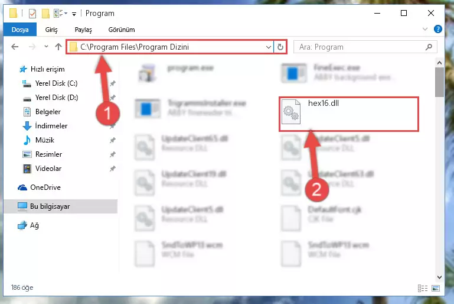Select the hex16.dll file
The height and width of the screenshot is (304, 454).
pos(348,114)
